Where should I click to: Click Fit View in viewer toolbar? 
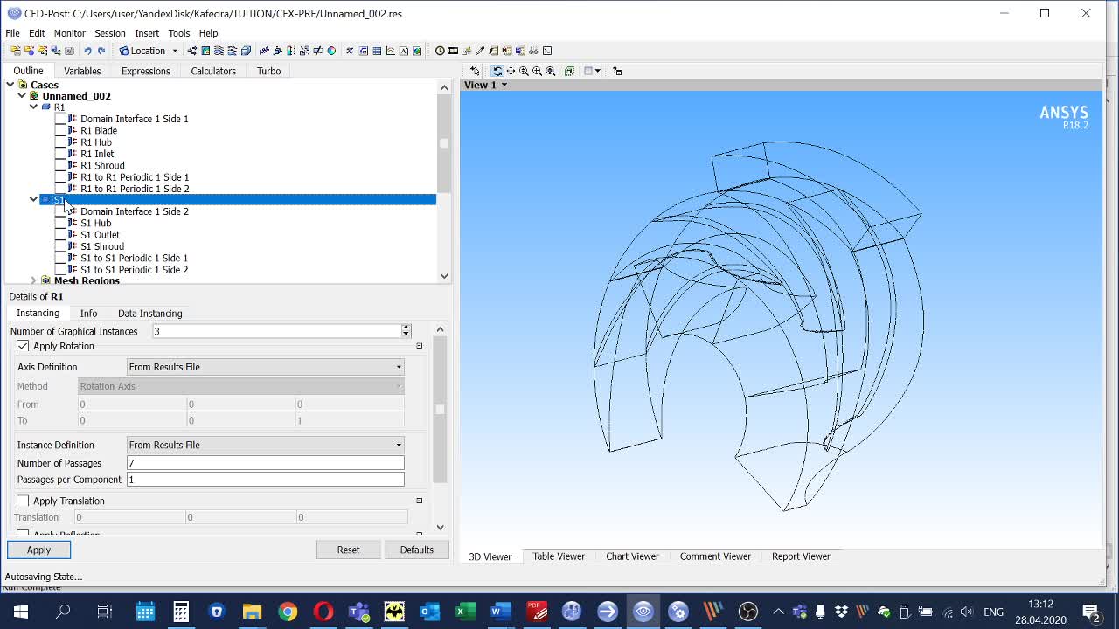(x=551, y=71)
